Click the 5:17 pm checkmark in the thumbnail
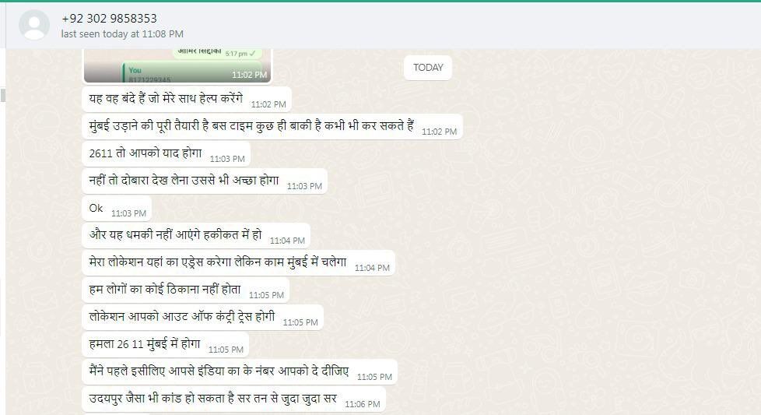The width and height of the screenshot is (761, 415). (252, 54)
